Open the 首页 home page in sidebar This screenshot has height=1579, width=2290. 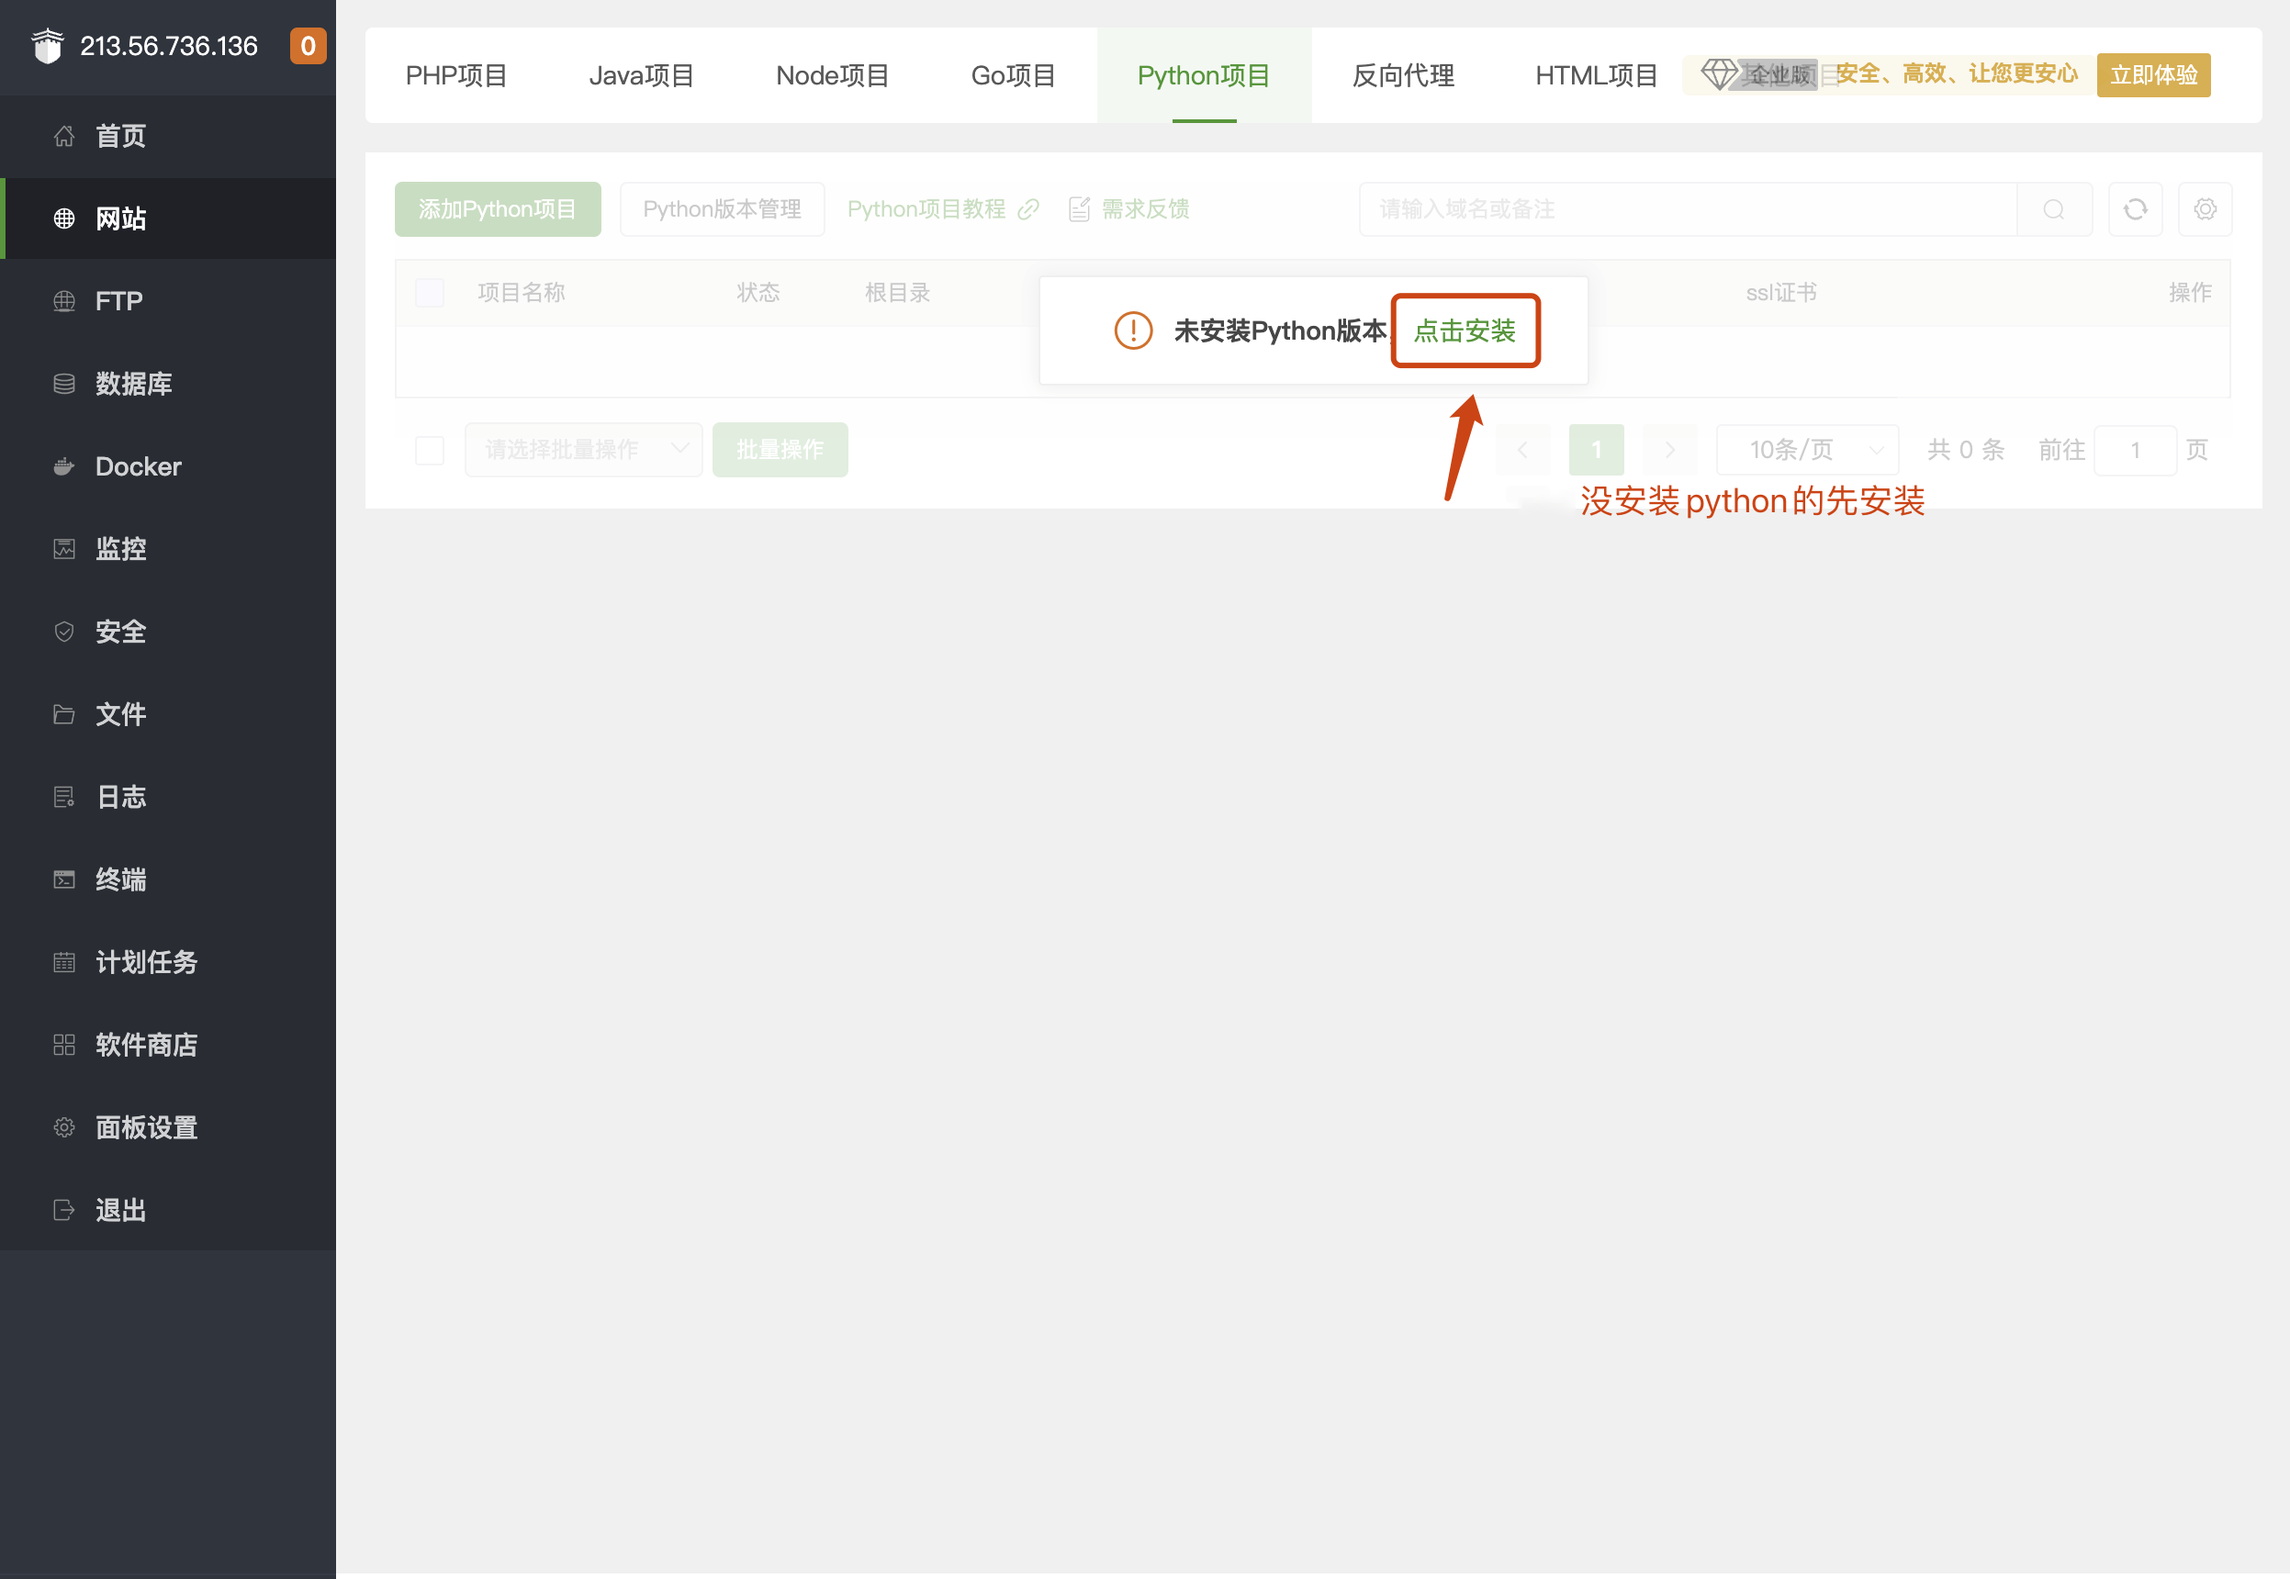168,136
